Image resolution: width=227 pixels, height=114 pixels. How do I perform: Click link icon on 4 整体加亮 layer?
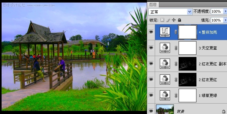[176, 32]
